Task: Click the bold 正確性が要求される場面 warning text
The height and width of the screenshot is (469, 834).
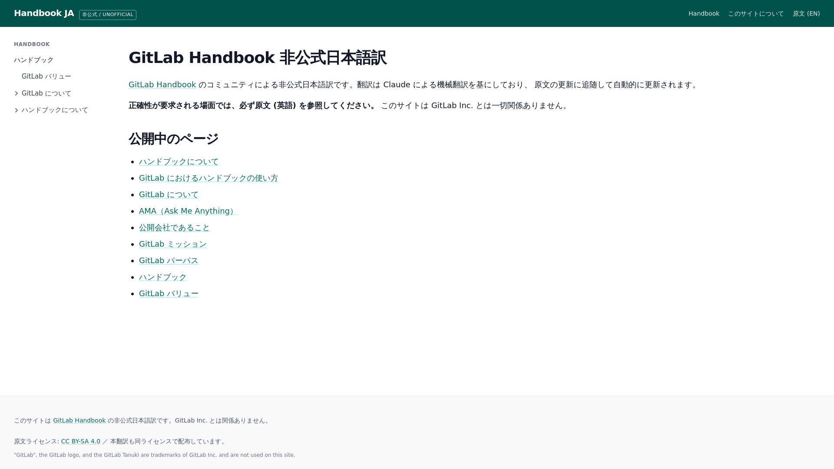Action: pos(253,106)
